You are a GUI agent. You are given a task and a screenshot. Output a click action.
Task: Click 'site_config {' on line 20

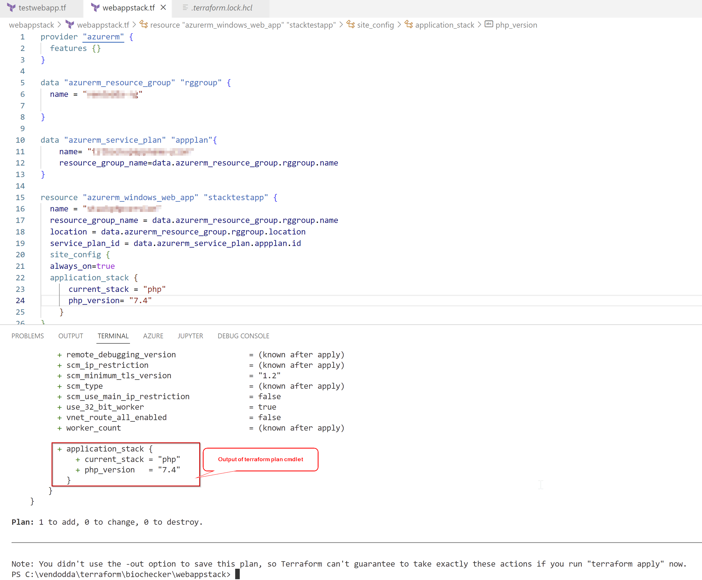point(80,255)
